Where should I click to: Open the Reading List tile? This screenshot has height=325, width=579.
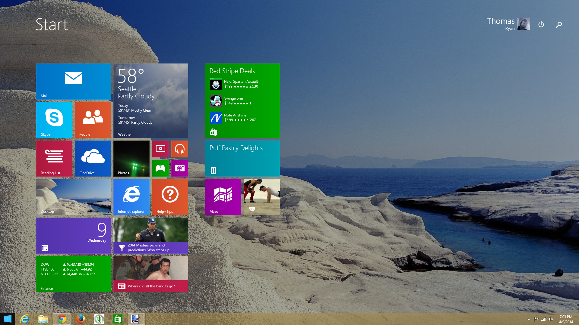(x=54, y=158)
